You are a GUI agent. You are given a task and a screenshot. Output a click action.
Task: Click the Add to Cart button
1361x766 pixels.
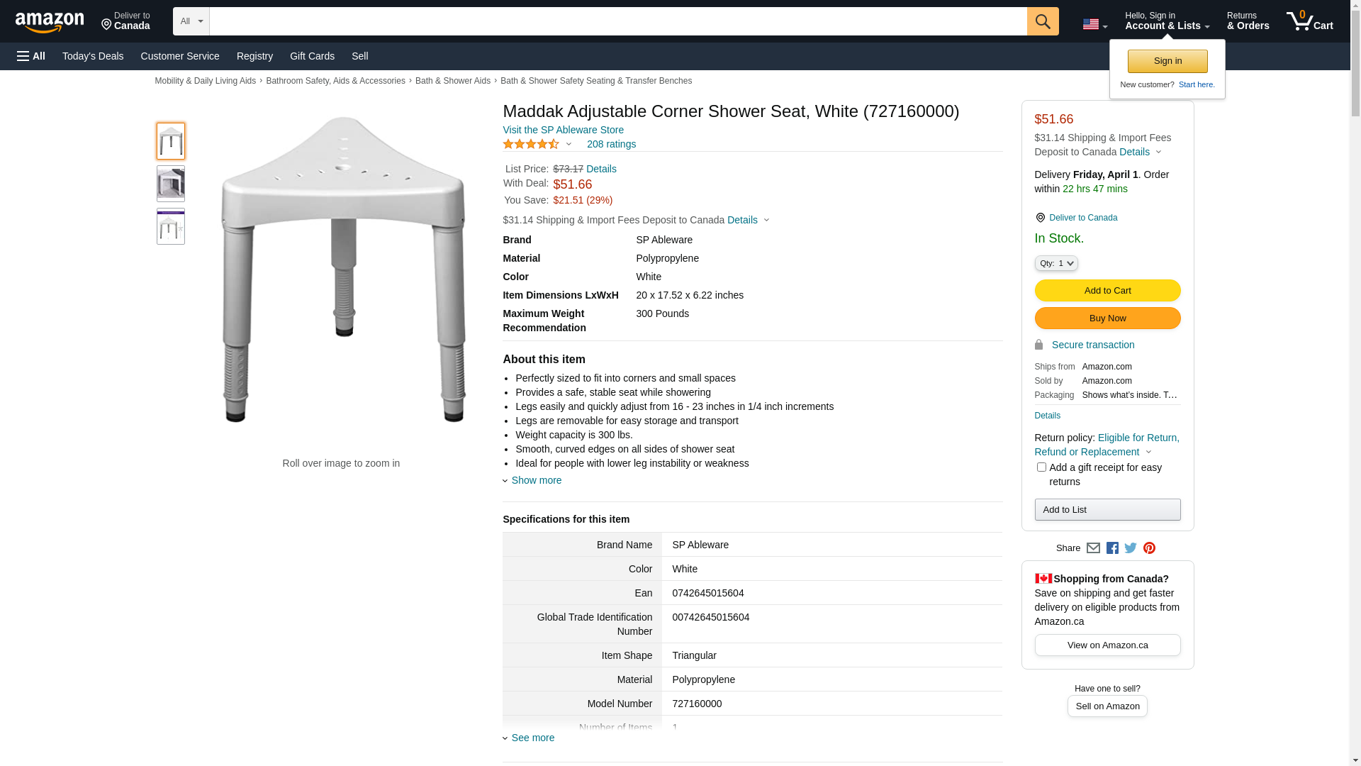(x=1107, y=290)
